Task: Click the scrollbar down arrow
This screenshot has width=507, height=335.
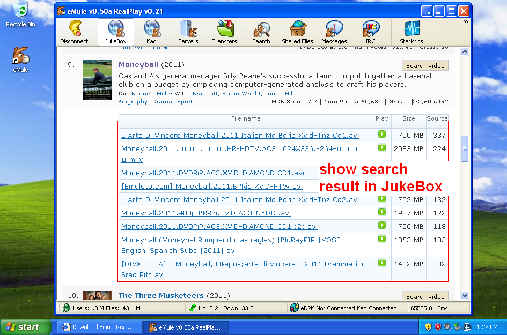Action: 465,295
